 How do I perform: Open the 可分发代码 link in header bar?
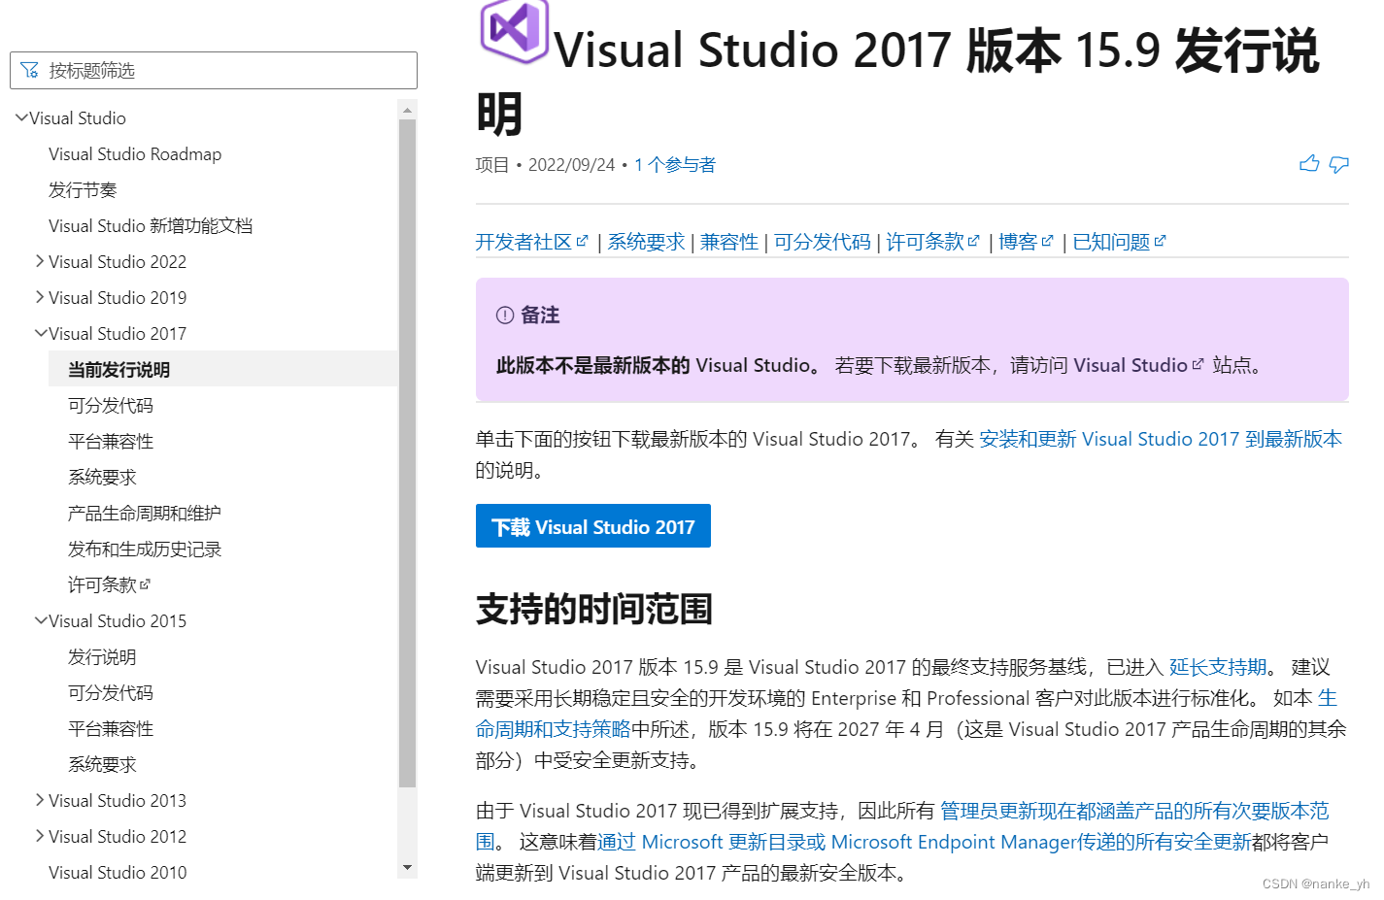coord(823,241)
